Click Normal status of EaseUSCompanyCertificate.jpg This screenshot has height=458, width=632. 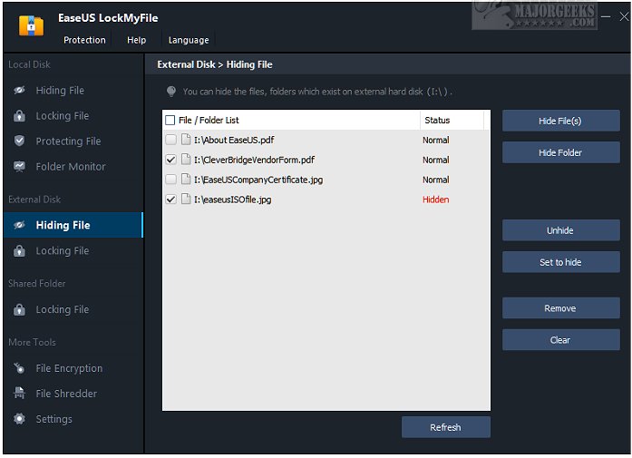436,180
